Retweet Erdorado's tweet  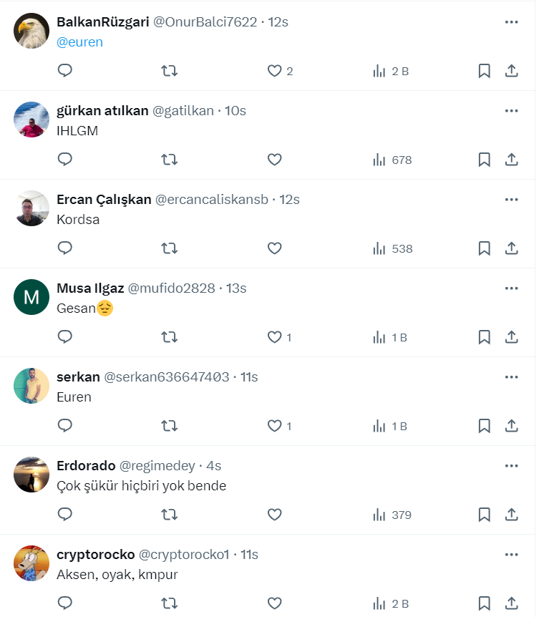click(170, 515)
